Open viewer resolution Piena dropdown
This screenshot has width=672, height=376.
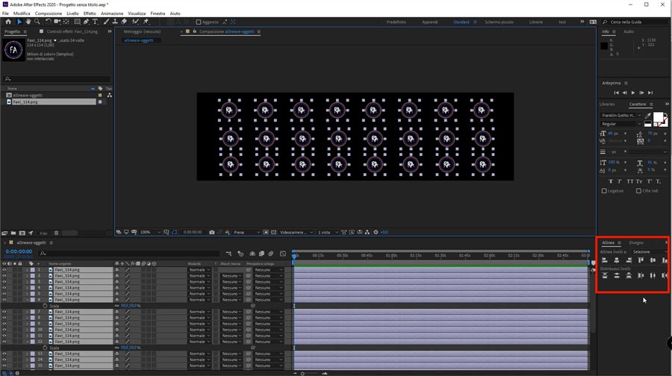coord(246,232)
